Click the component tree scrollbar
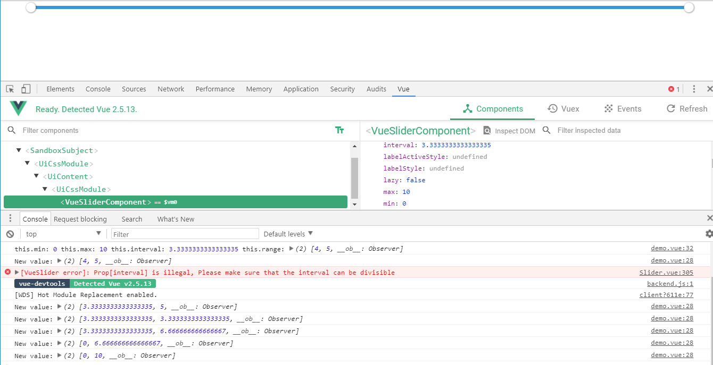Screen dimensions: 713x365 pyautogui.click(x=354, y=178)
